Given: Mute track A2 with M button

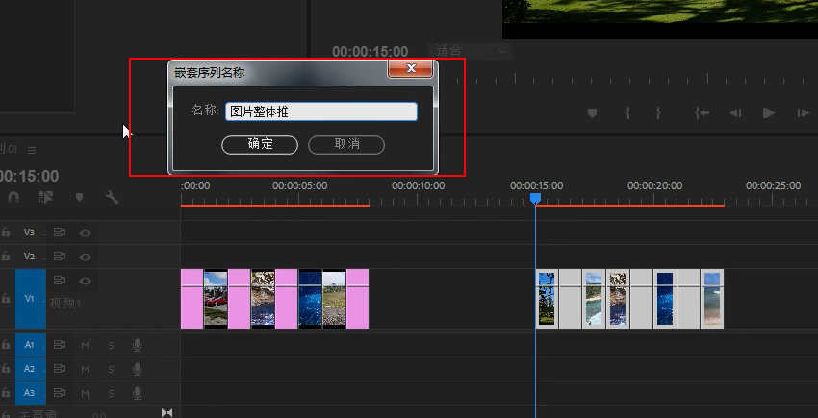Looking at the screenshot, I should (x=85, y=370).
